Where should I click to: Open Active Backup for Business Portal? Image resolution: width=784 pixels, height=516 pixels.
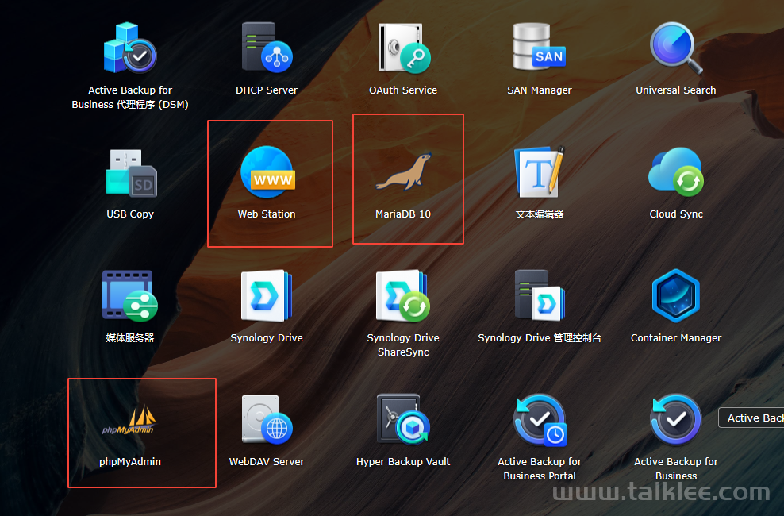click(540, 420)
